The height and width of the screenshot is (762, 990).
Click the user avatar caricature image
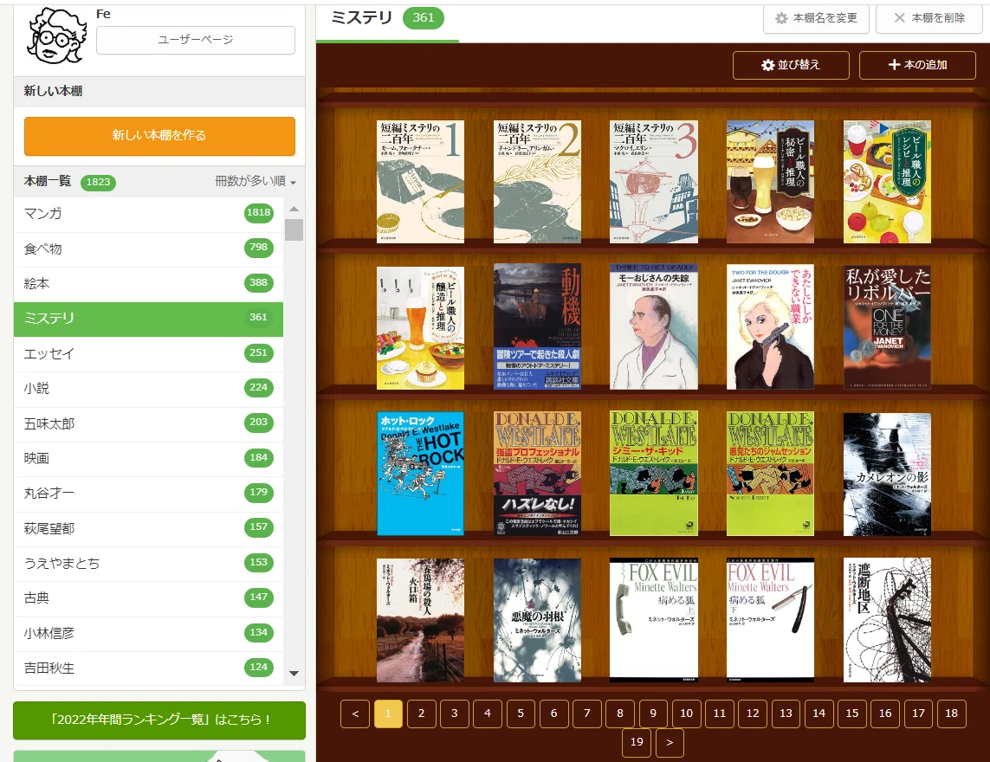tap(56, 36)
